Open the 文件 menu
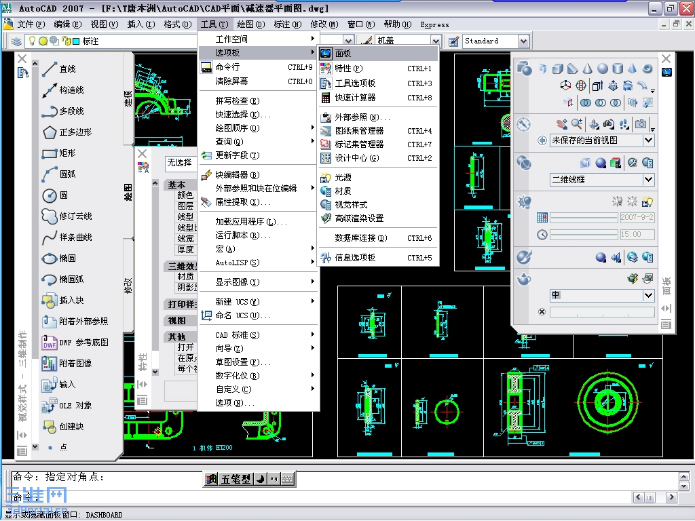The height and width of the screenshot is (521, 695). click(x=31, y=24)
